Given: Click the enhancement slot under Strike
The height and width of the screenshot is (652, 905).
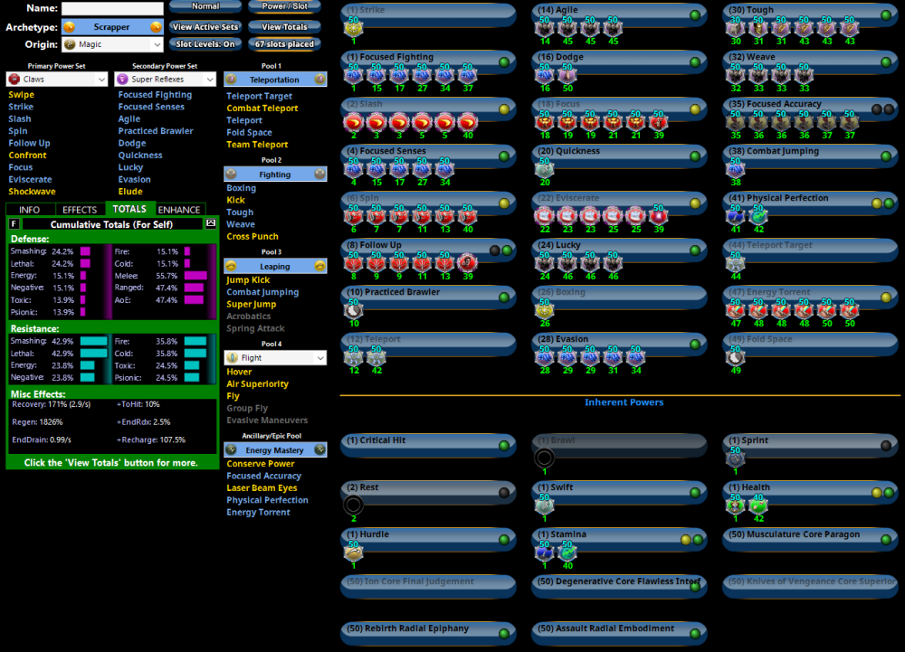Looking at the screenshot, I should pyautogui.click(x=353, y=29).
